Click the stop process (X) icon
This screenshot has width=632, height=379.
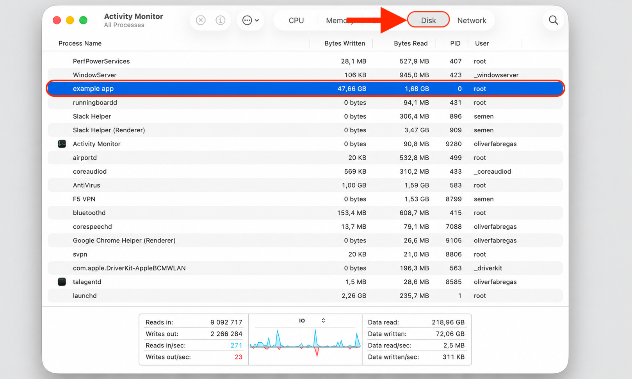(x=201, y=20)
